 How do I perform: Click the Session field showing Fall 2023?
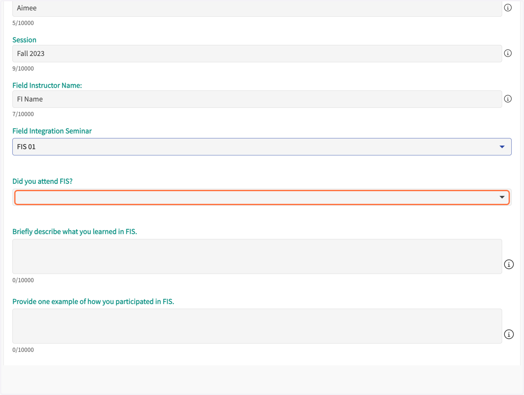pos(257,54)
